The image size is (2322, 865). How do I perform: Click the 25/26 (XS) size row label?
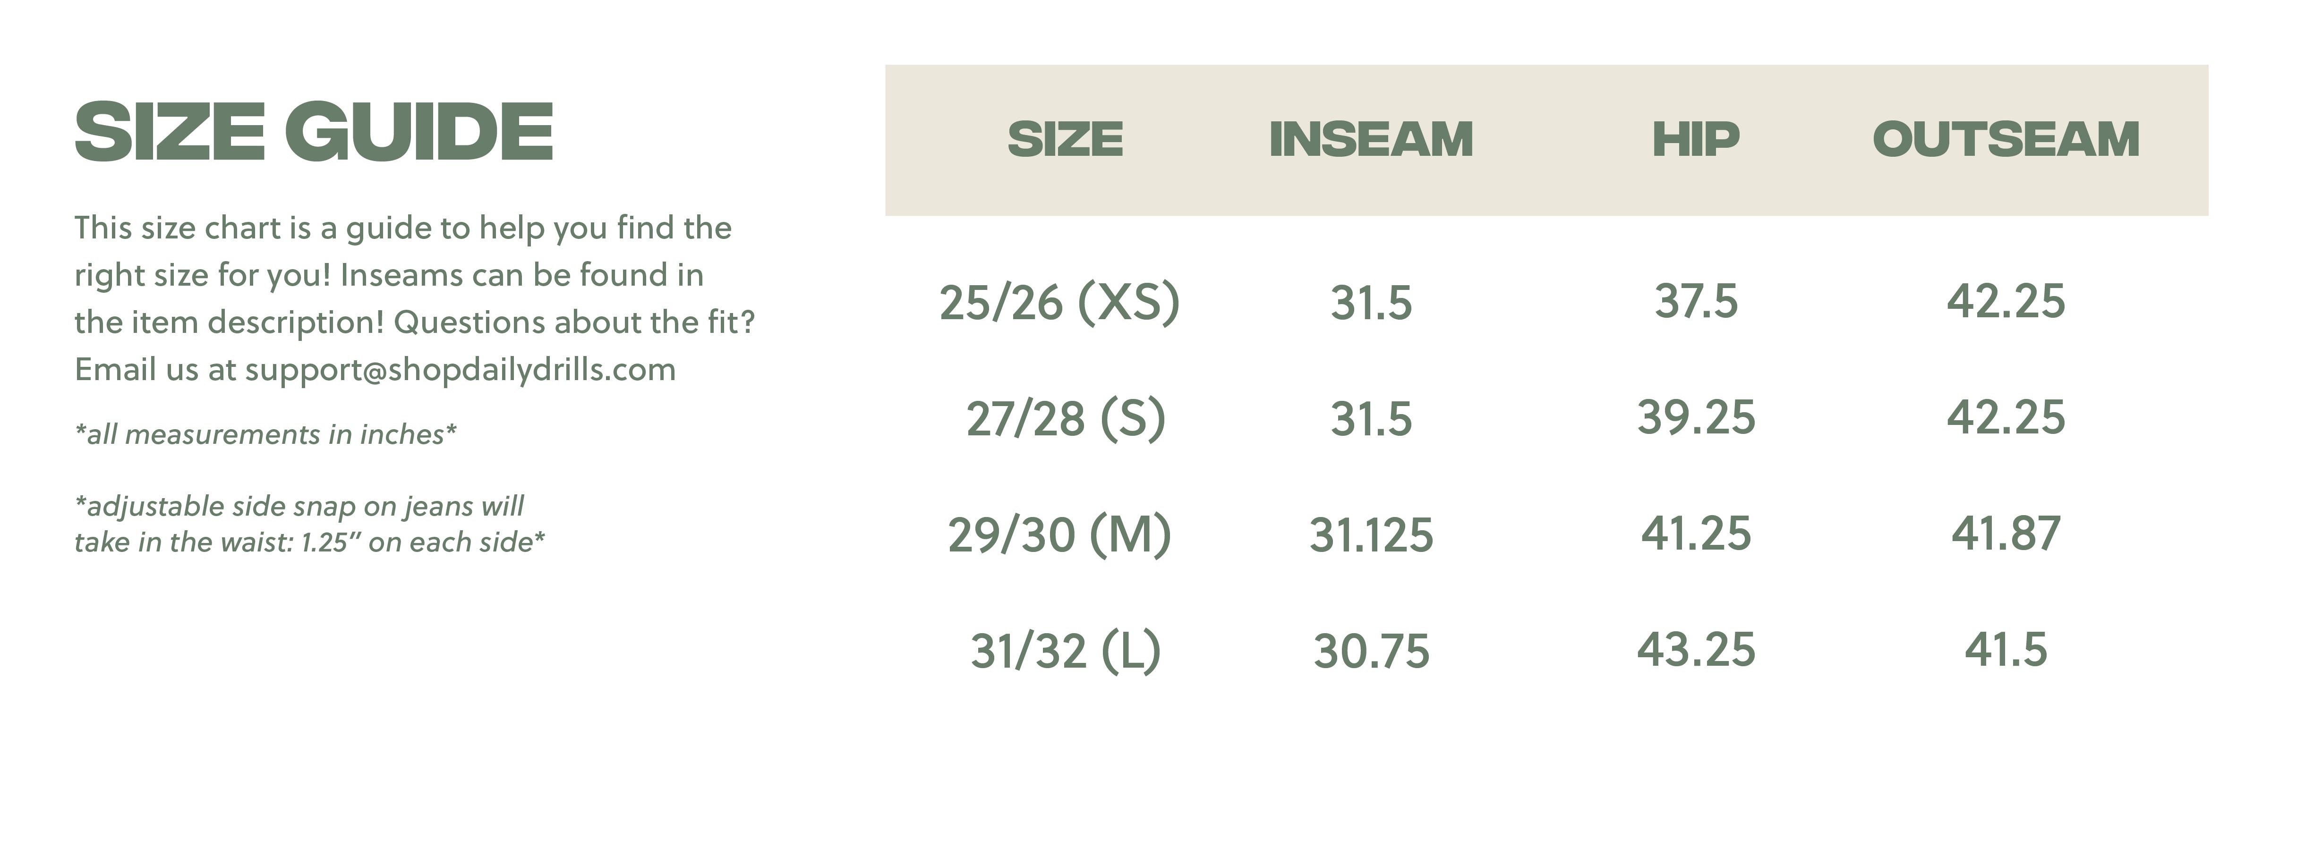pyautogui.click(x=1060, y=303)
